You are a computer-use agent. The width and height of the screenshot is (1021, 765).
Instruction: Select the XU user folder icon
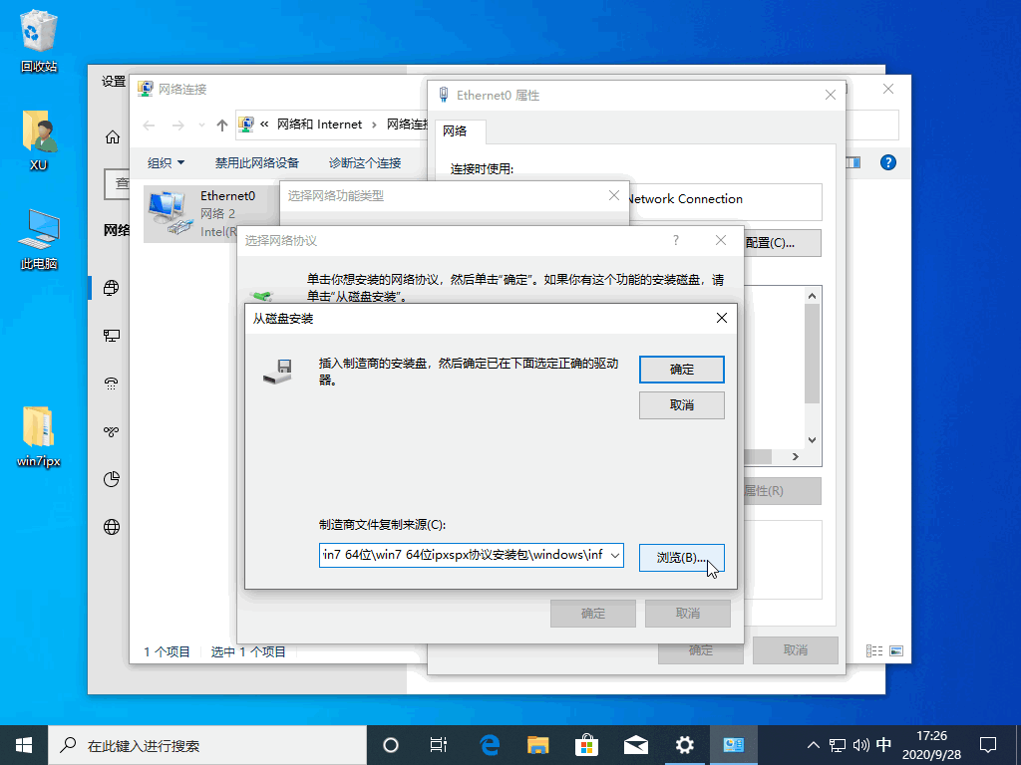coord(39,139)
